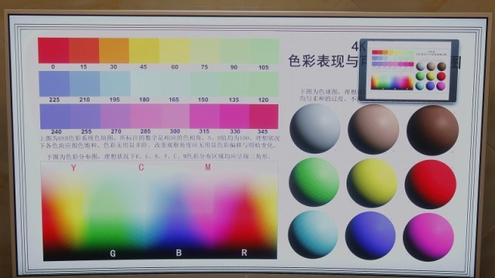The width and height of the screenshot is (495, 278).
Task: Click the pink swatch labeled 300
Action: [x=175, y=117]
